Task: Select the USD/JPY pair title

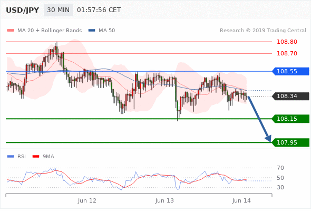Action: pos(23,10)
